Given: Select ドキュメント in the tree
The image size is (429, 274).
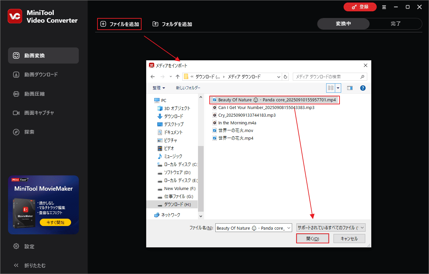Looking at the screenshot, I should (x=170, y=132).
